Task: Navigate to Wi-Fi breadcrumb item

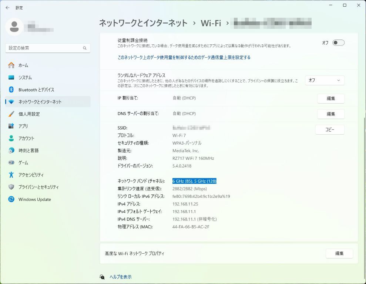Action: [x=211, y=23]
